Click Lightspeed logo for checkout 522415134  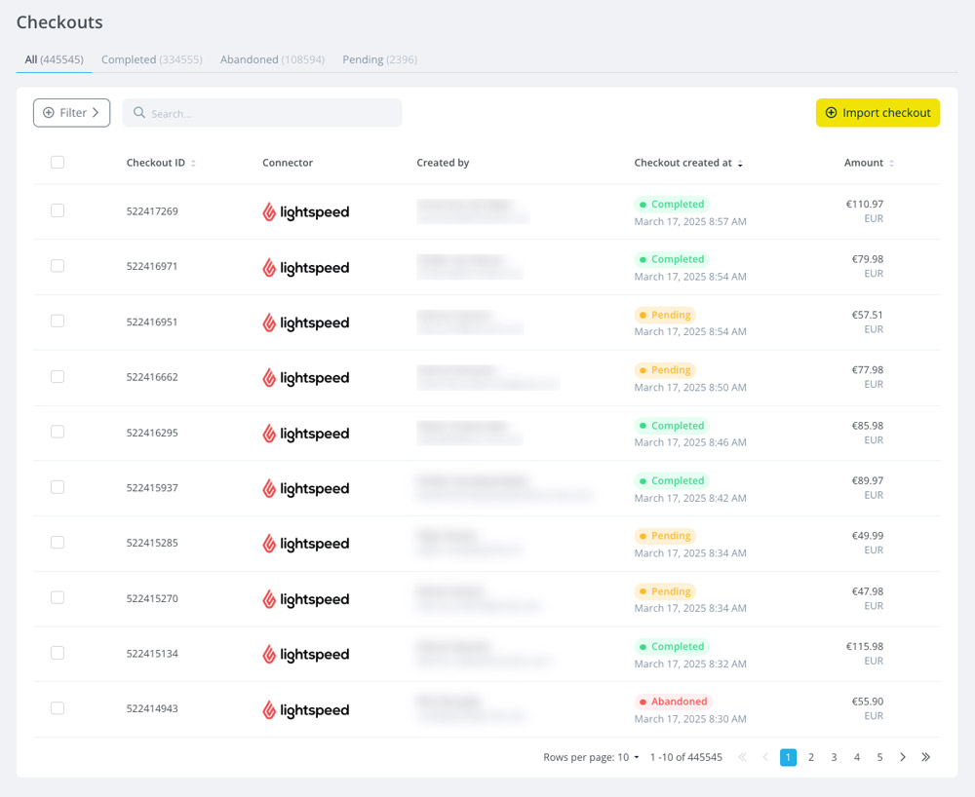pyautogui.click(x=306, y=654)
